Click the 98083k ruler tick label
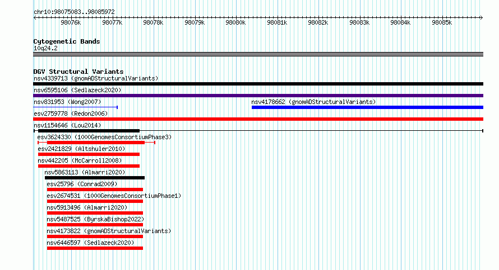499x270 pixels. (x=359, y=22)
